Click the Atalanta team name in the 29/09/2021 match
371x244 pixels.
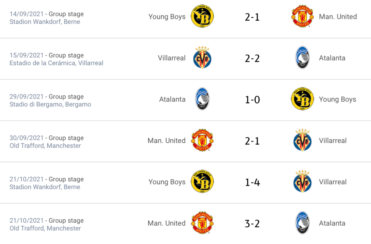point(172,99)
